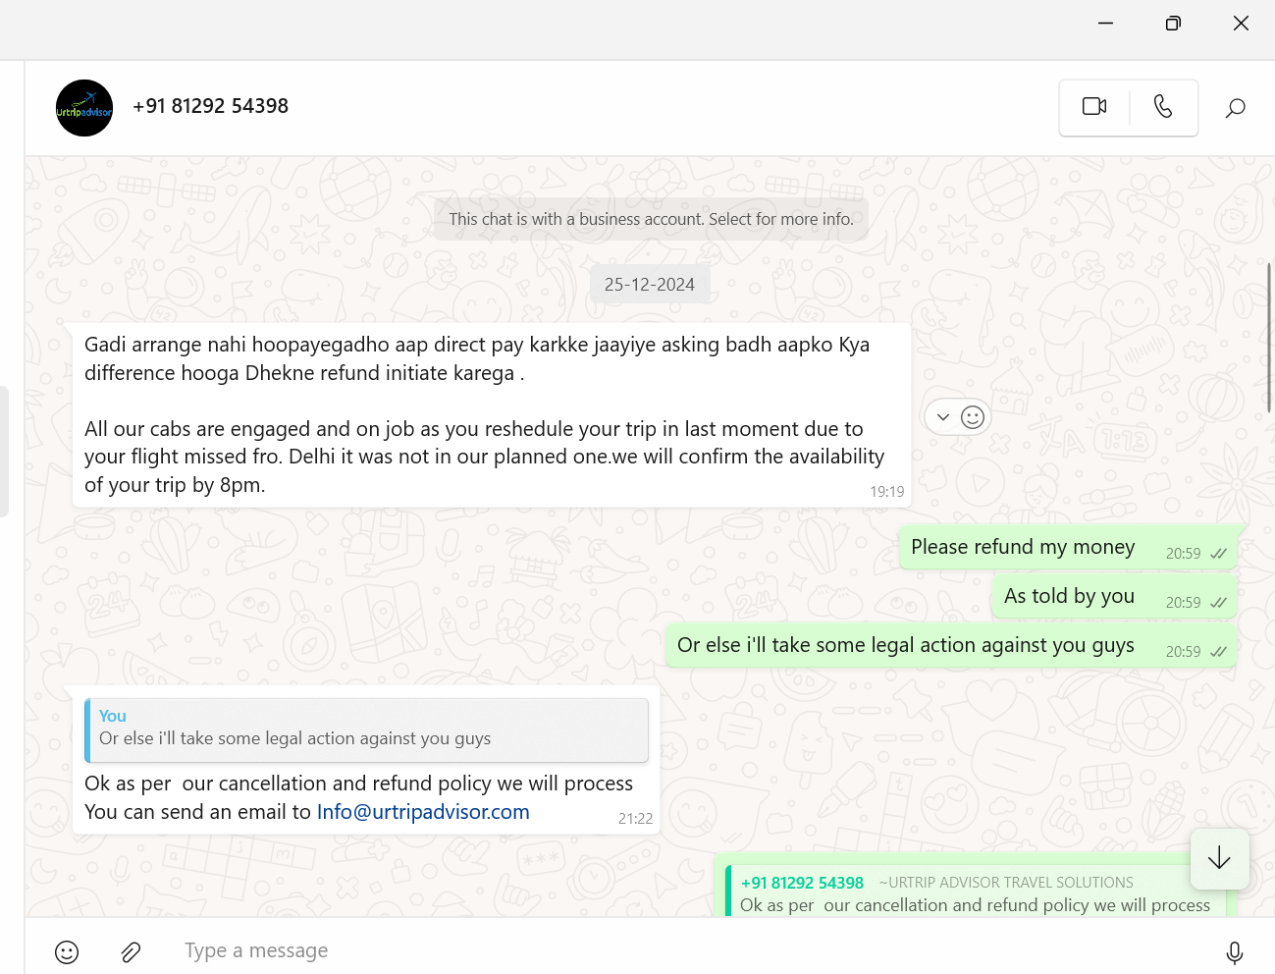Open the emoji picker beside message box
This screenshot has height=974, width=1275.
(x=67, y=951)
